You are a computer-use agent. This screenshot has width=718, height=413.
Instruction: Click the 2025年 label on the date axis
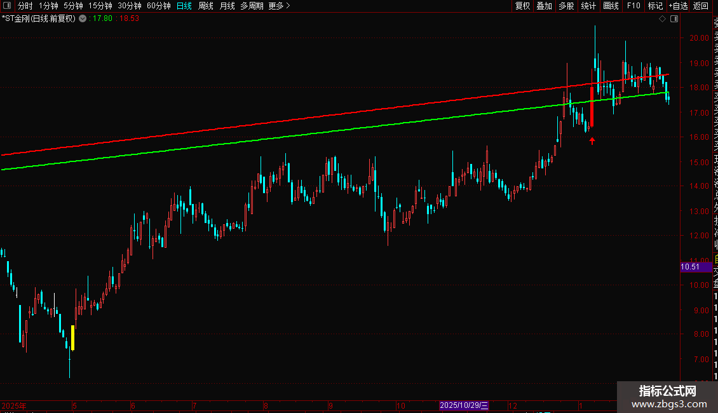pyautogui.click(x=14, y=406)
